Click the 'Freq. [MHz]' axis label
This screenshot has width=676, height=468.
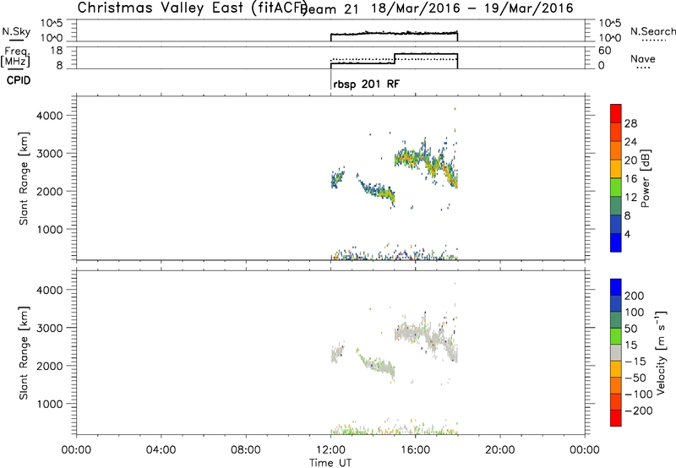pos(15,57)
